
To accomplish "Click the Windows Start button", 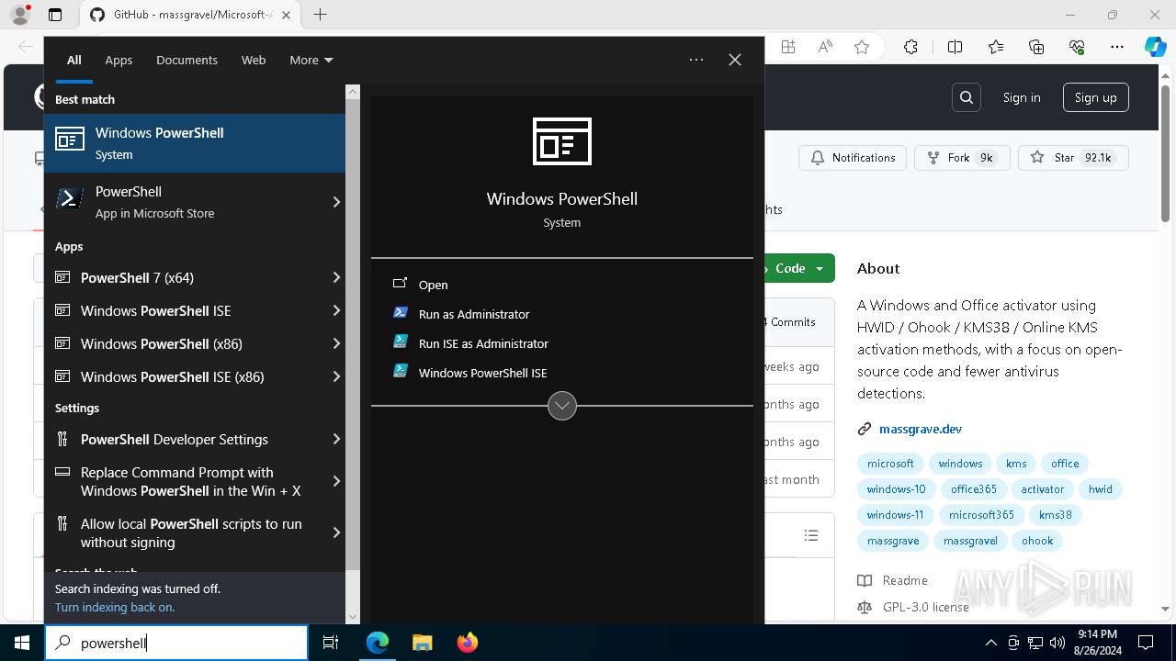I will 22,643.
